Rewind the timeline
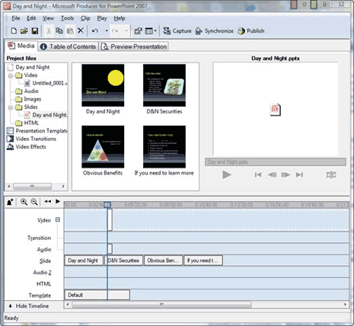354x326 pixels. 47,202
